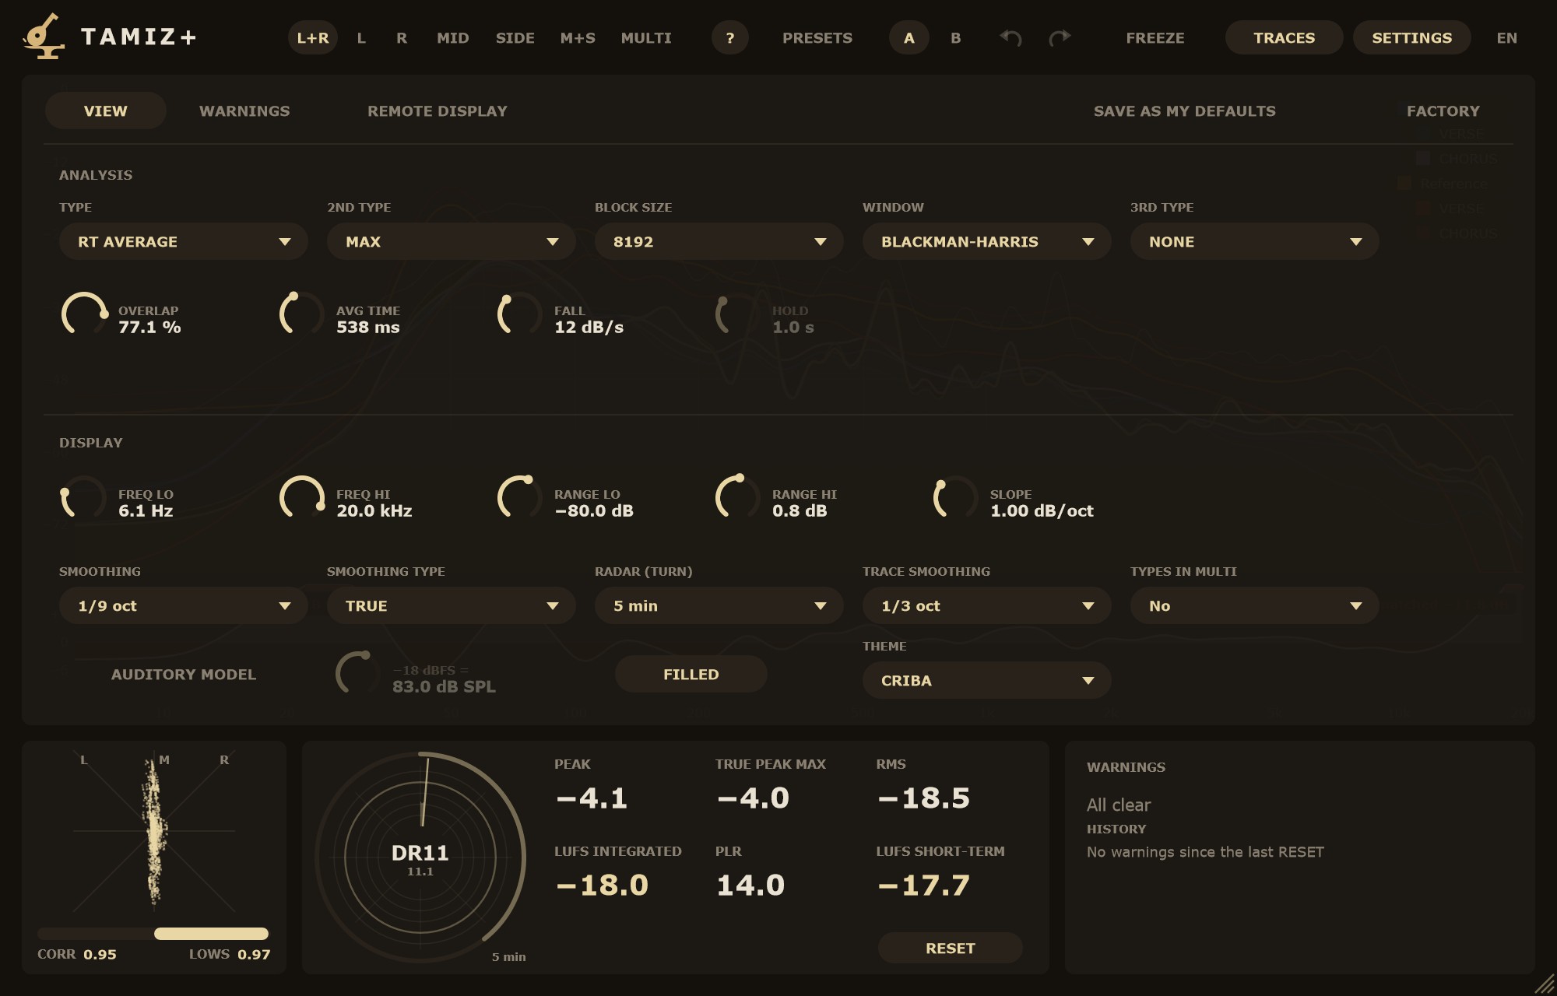This screenshot has width=1557, height=996.
Task: Click the TAMIZ+ logo icon
Action: (x=43, y=37)
